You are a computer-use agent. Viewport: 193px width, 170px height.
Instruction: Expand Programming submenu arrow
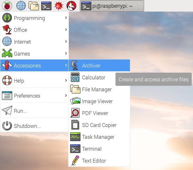point(66,18)
